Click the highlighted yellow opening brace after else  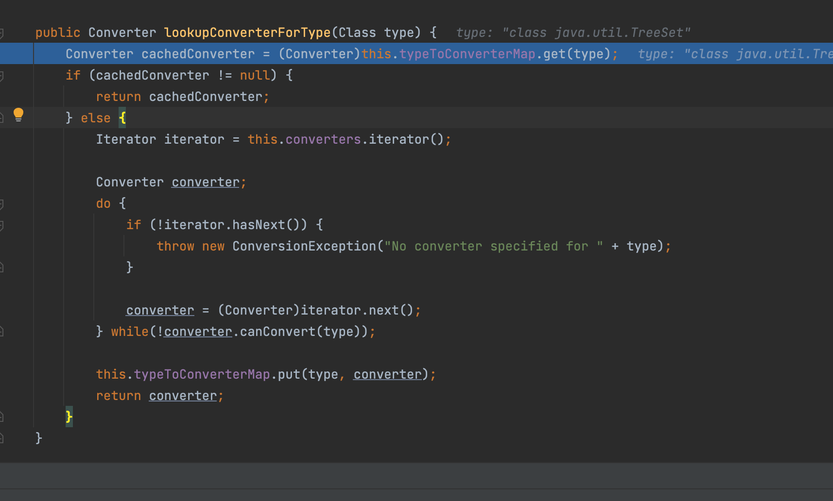(x=122, y=118)
